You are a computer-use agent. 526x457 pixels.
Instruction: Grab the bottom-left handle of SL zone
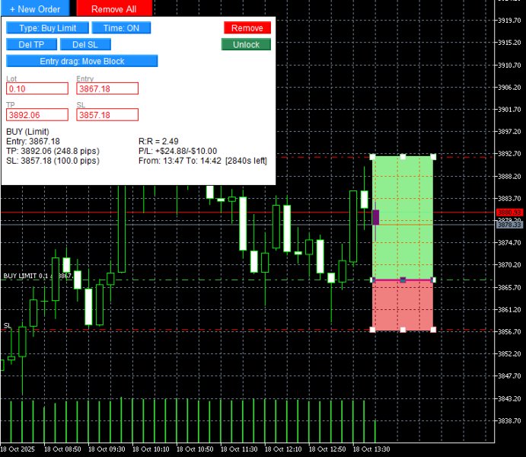click(372, 330)
